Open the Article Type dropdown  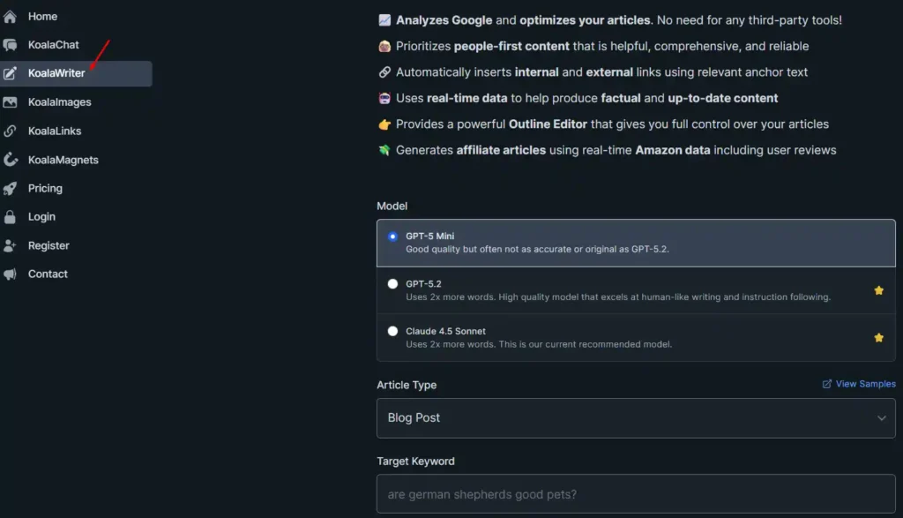click(x=635, y=417)
